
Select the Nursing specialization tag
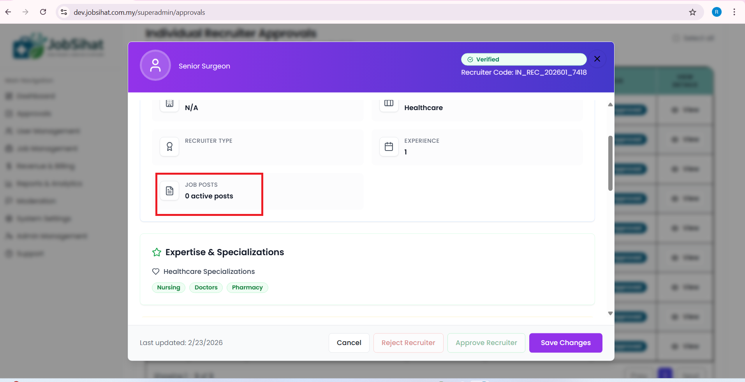(169, 287)
